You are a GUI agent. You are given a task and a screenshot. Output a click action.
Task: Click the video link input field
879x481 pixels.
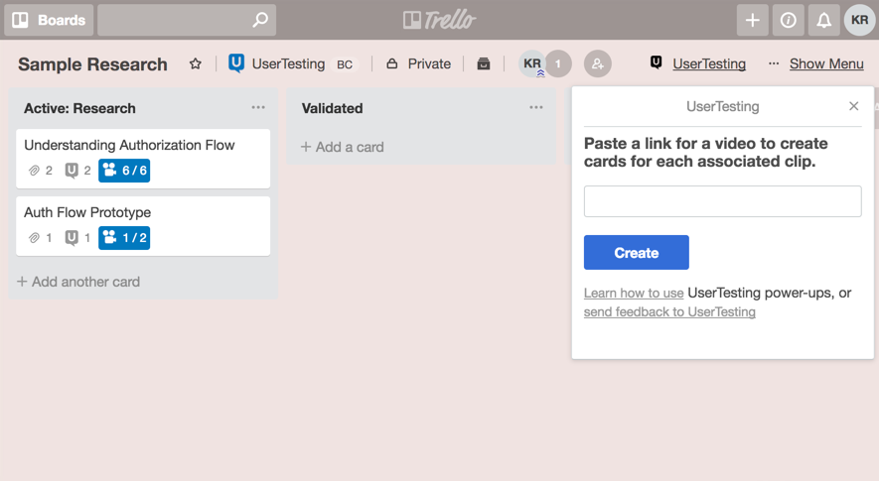(723, 201)
